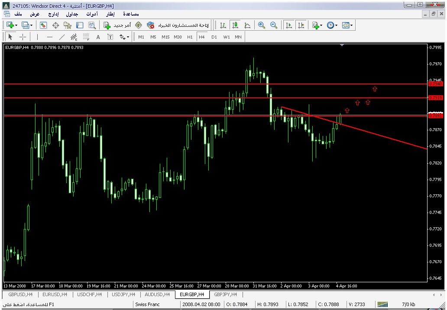447x310 pixels.
Task: Select the text 'A' tool
Action: coord(98,37)
